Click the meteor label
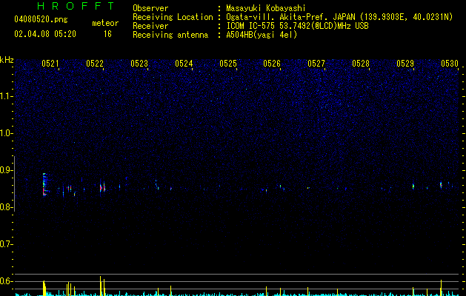This screenshot has height=296, width=466. tap(105, 23)
